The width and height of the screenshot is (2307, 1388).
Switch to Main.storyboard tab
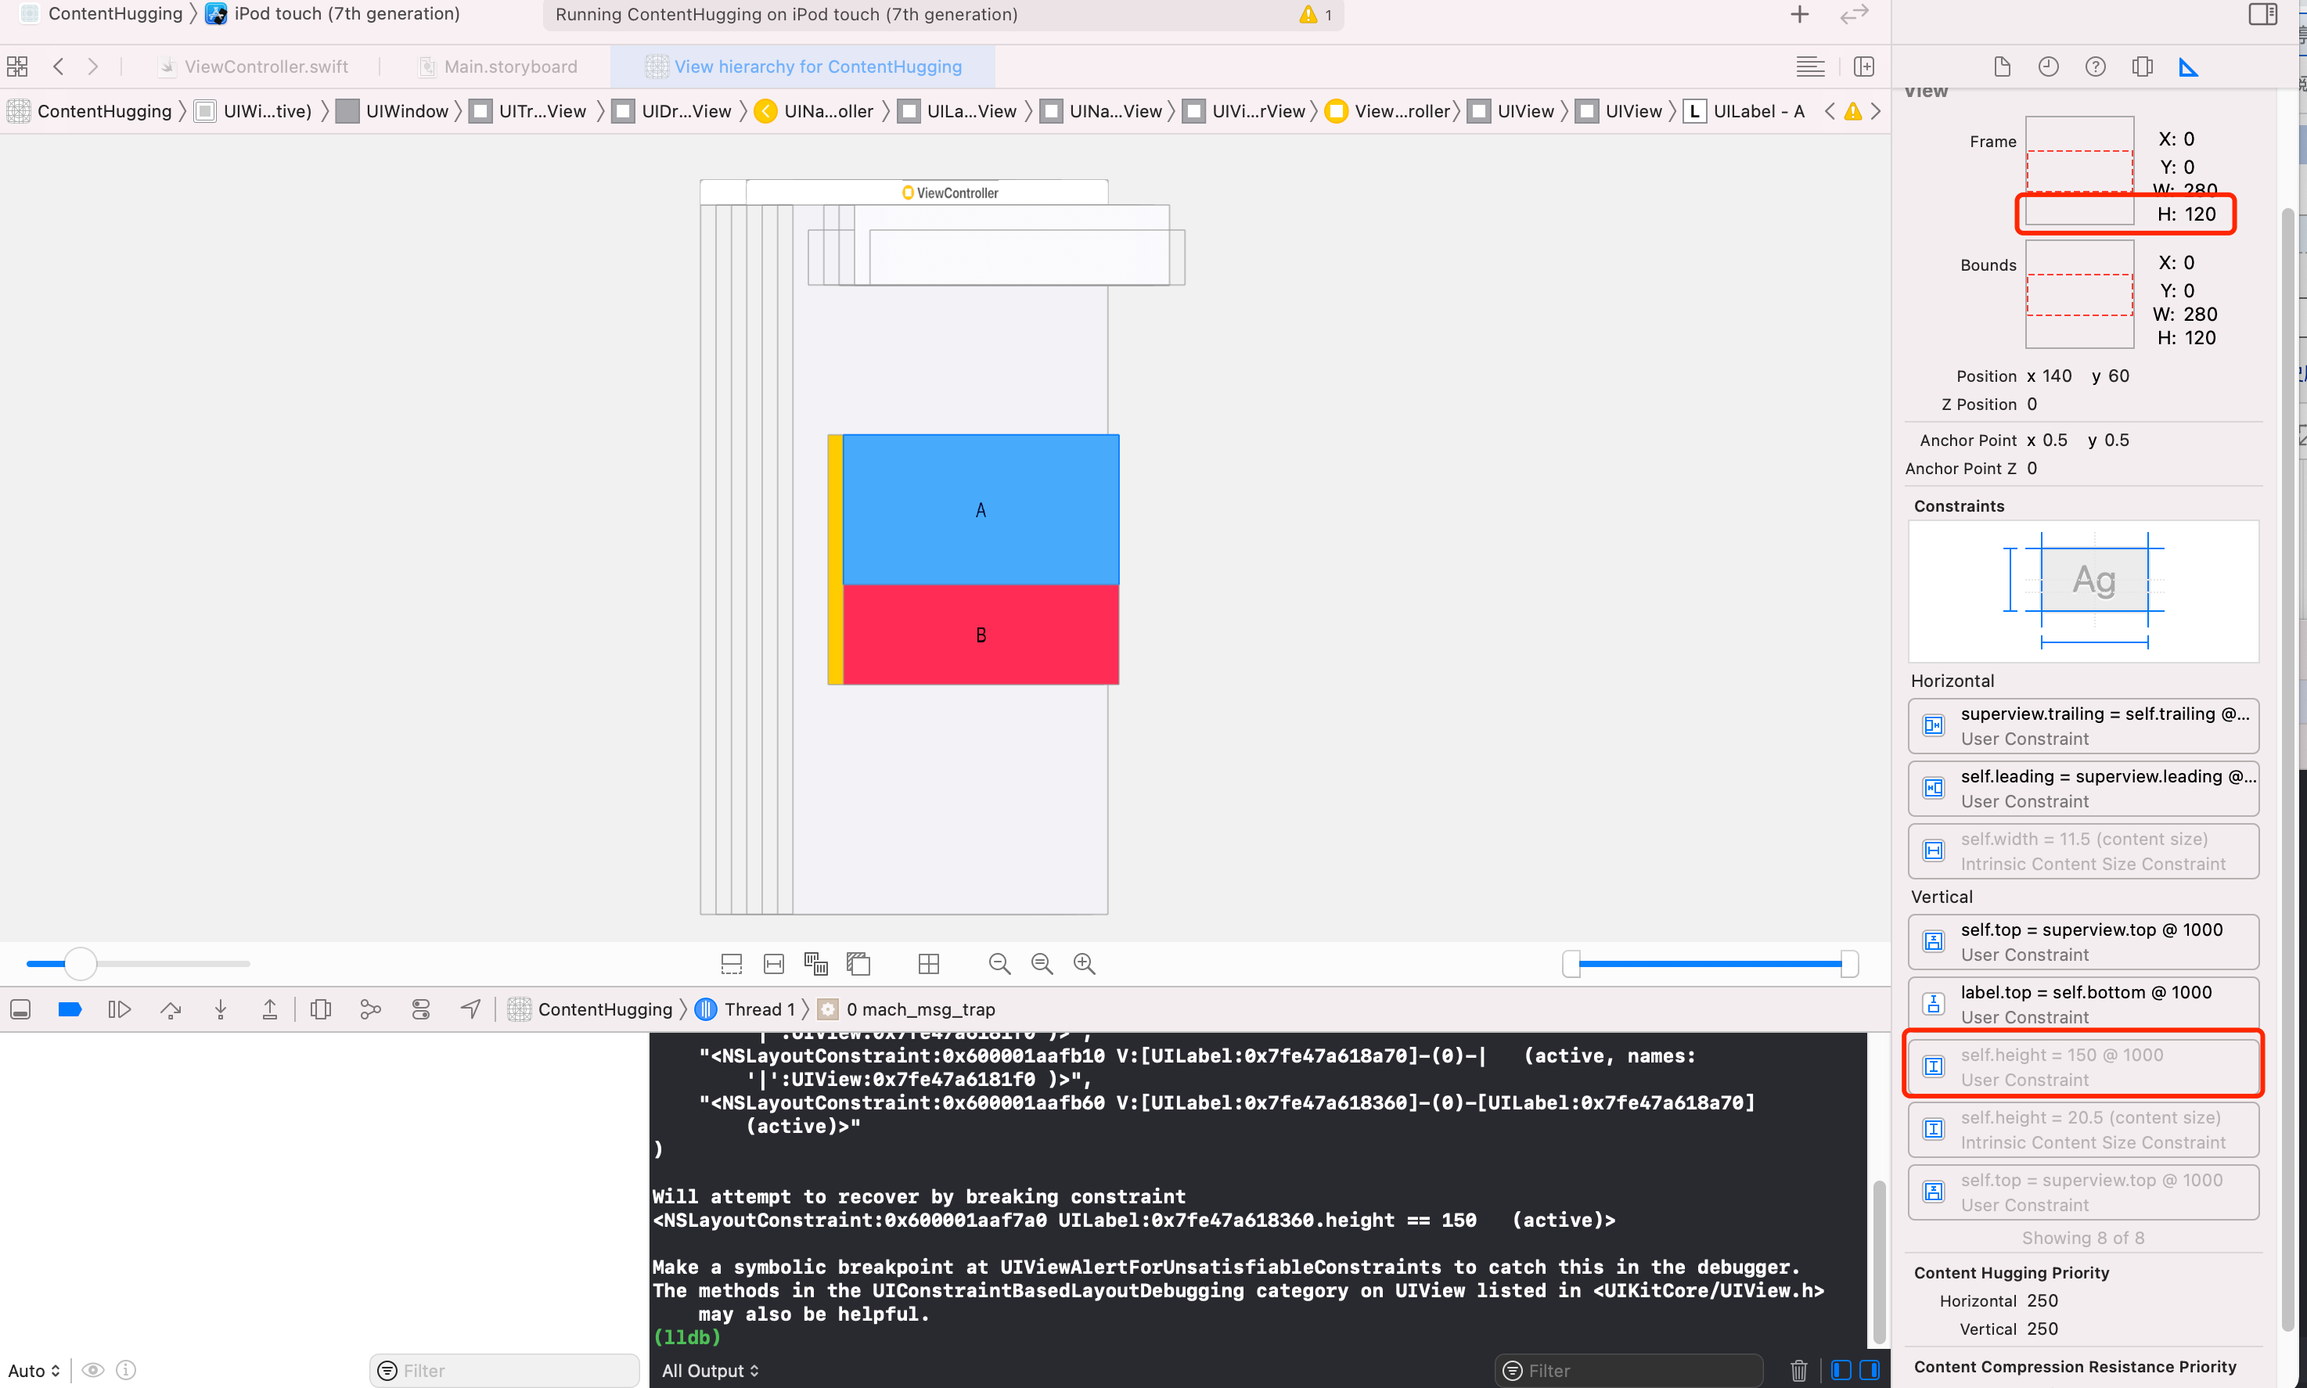510,67
